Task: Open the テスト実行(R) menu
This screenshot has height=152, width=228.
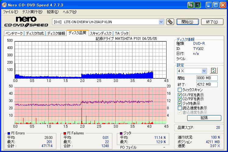Action: point(32,12)
